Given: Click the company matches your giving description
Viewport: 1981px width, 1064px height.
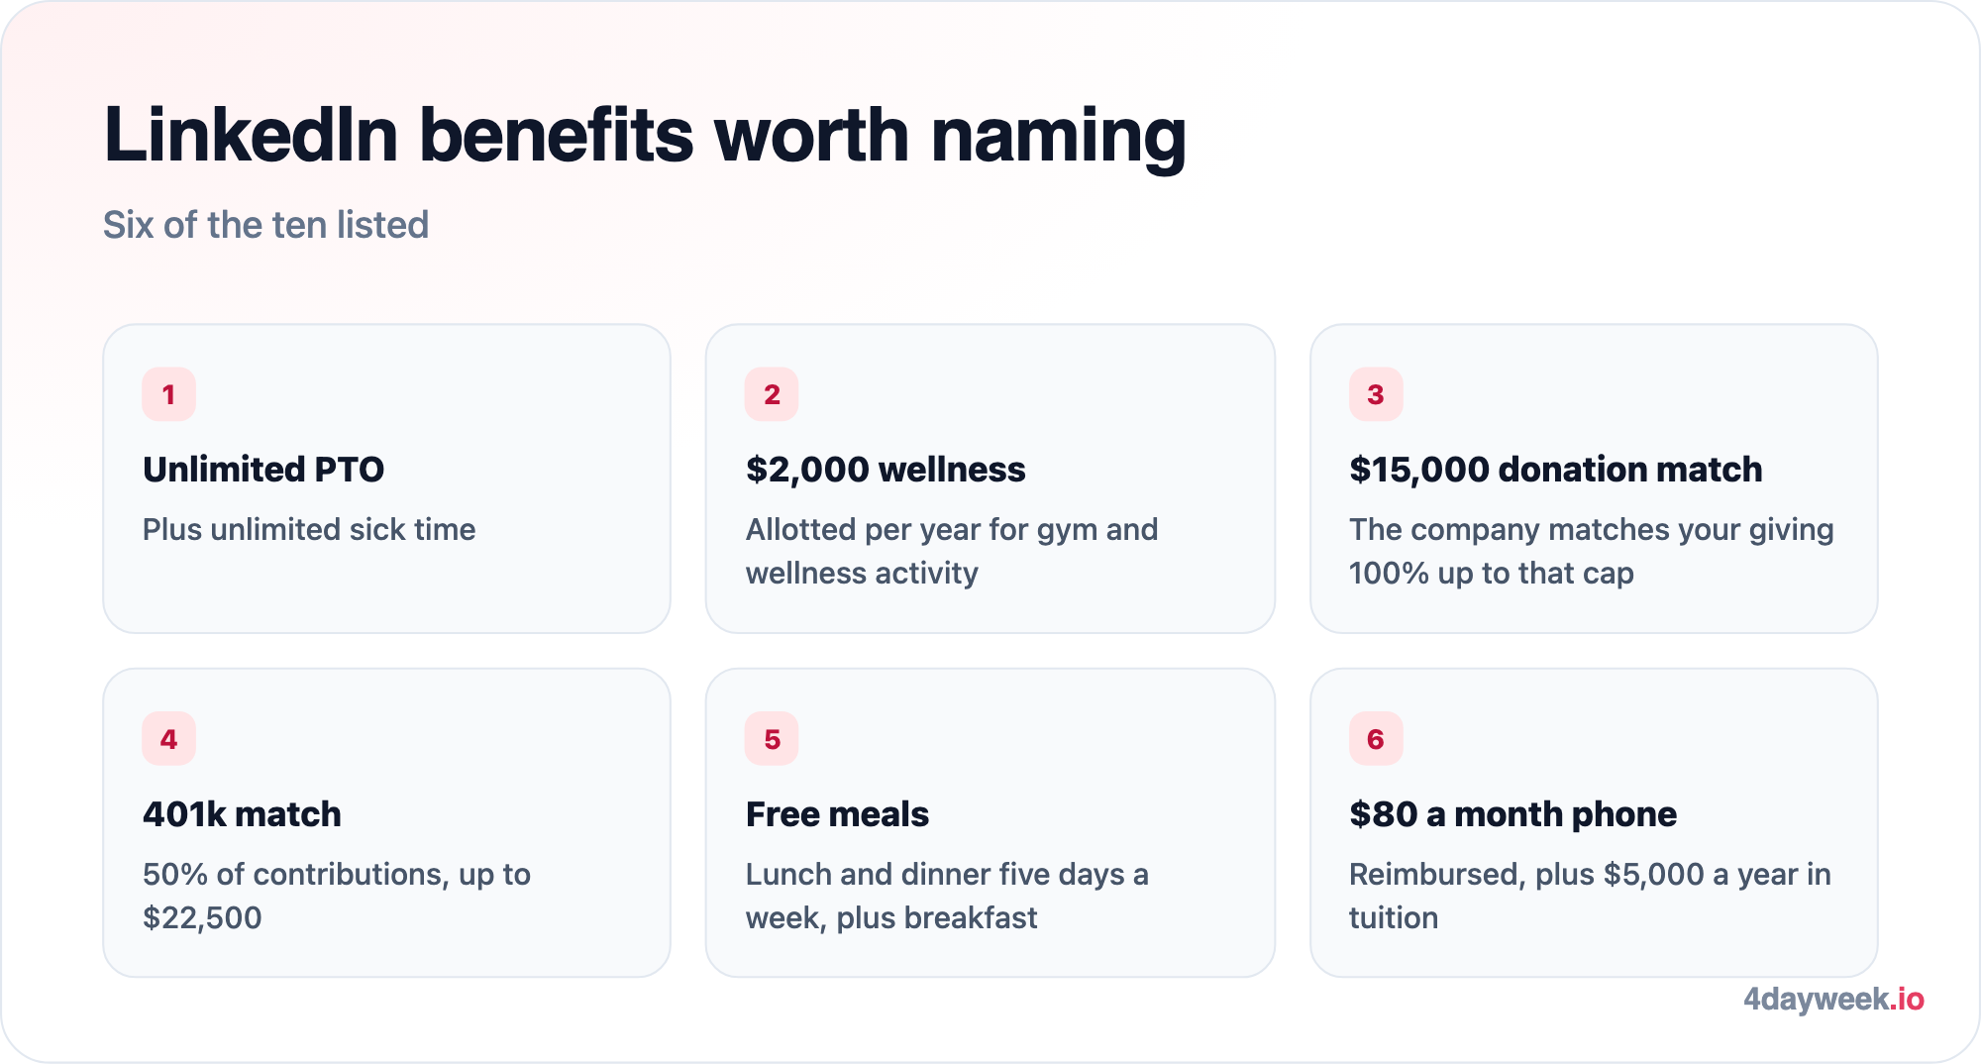Looking at the screenshot, I should coord(1592,552).
